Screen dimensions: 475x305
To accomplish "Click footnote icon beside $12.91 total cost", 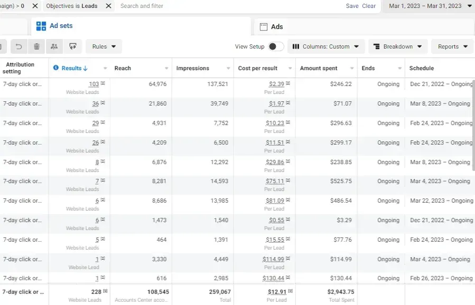I will tap(291, 291).
